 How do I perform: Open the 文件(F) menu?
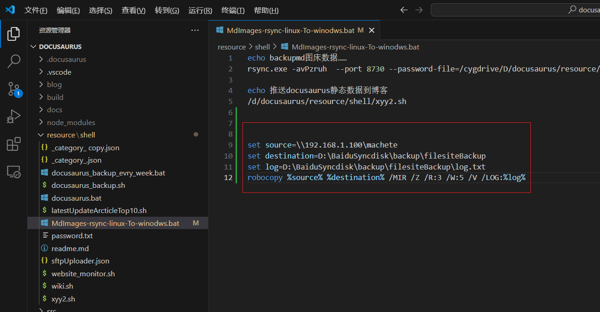[36, 10]
